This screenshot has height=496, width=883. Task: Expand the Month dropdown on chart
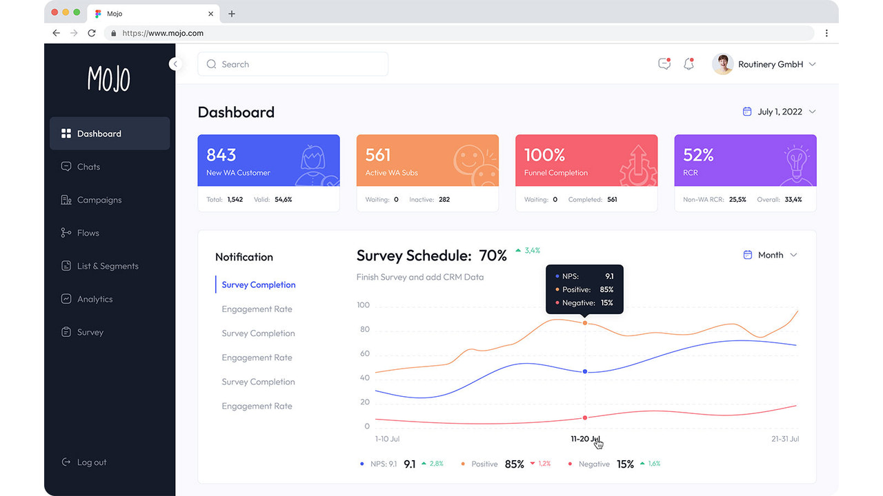pyautogui.click(x=770, y=255)
